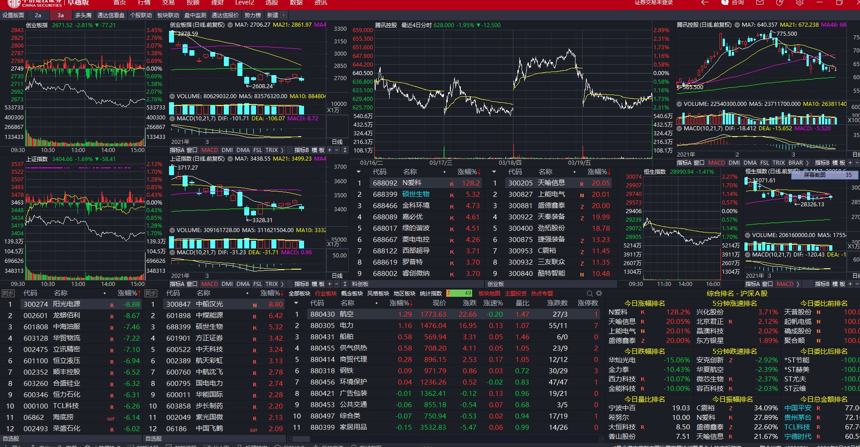This screenshot has height=447, width=860.
Task: Open the round dropdown beside 腾讯控股(日线,前复权) title
Action: click(x=737, y=25)
